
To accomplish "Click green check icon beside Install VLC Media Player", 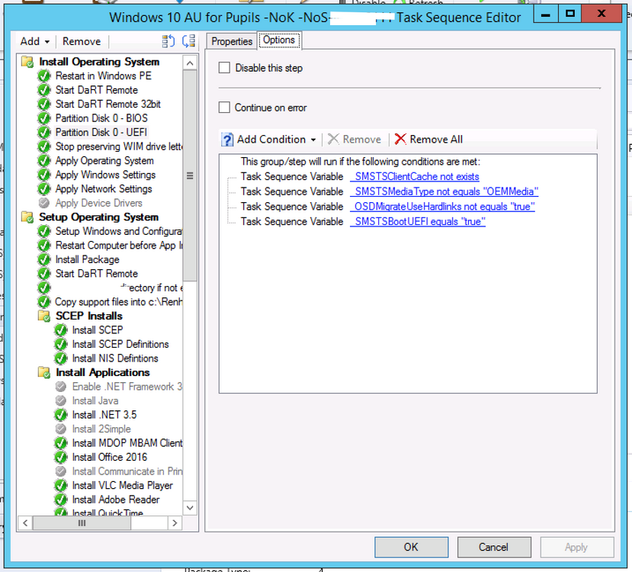I will (x=60, y=485).
